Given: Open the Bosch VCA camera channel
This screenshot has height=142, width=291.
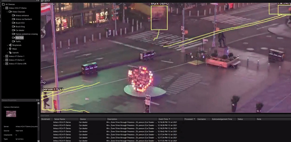Looking at the screenshot, I should pyautogui.click(x=20, y=23).
